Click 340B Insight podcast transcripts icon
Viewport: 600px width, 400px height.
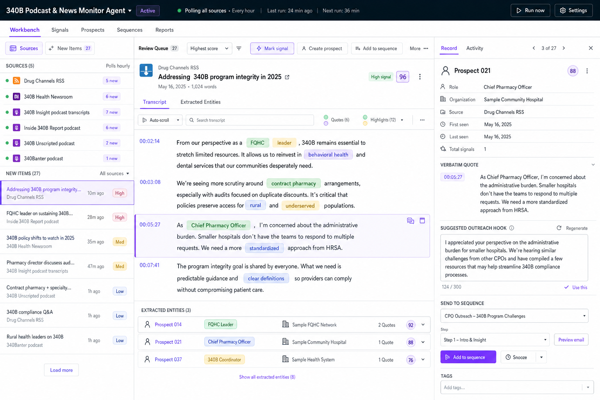[x=16, y=112]
